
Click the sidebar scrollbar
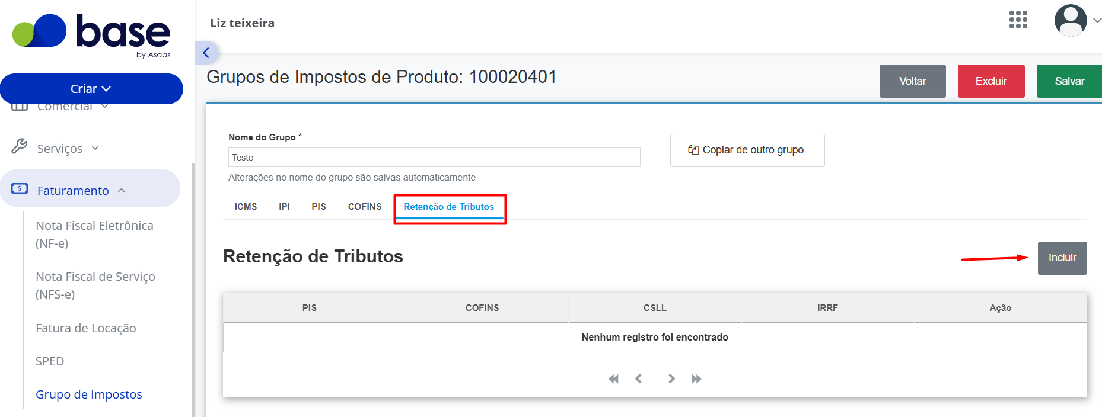[x=193, y=289]
